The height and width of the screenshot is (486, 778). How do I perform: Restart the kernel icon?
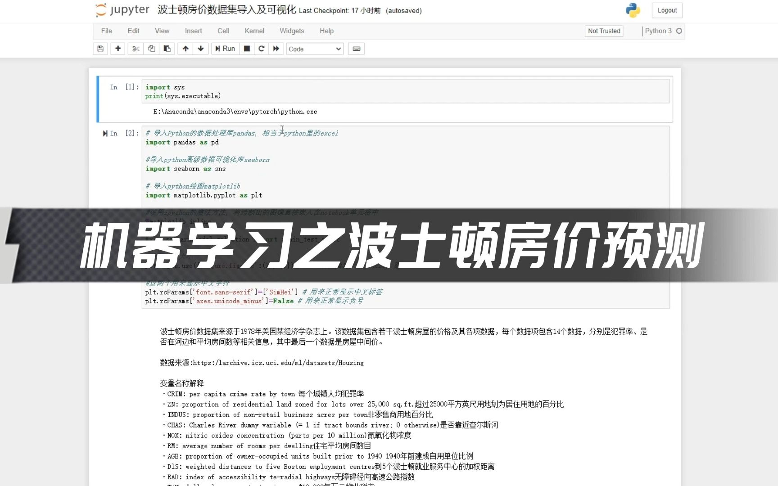pyautogui.click(x=261, y=49)
